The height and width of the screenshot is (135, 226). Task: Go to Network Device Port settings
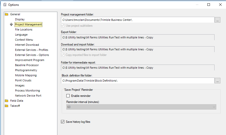28,96
